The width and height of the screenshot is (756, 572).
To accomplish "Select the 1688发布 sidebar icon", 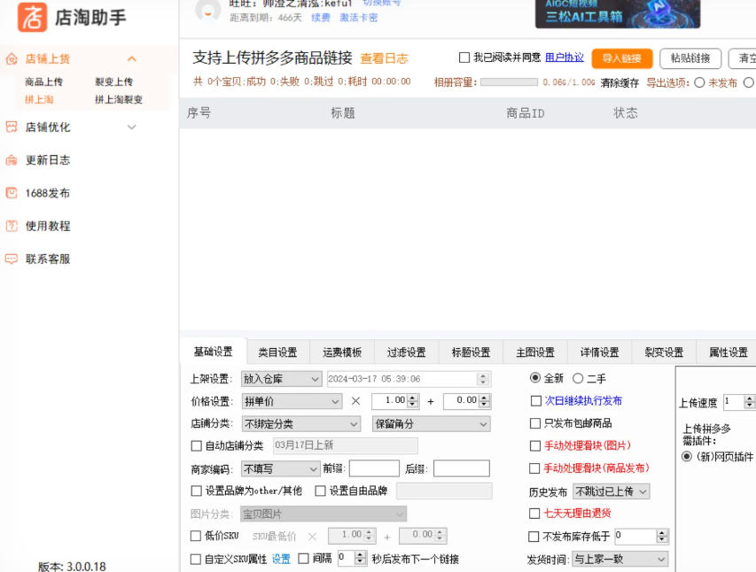I will point(12,194).
